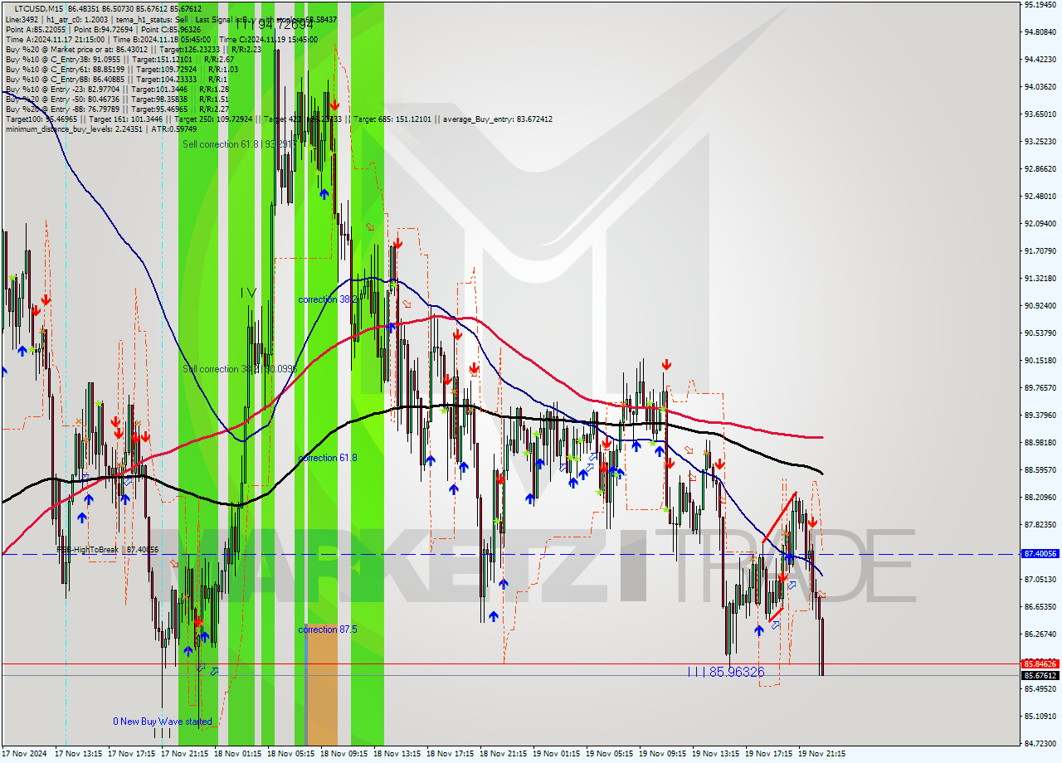Click the red sell arrow near the 94.03 peak
This screenshot has width=1062, height=763.
334,104
